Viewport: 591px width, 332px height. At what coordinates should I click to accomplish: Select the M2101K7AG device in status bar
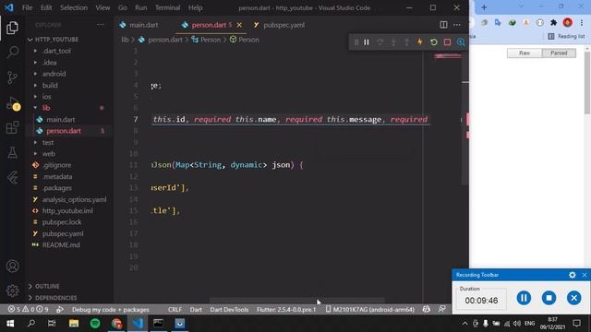(x=369, y=310)
